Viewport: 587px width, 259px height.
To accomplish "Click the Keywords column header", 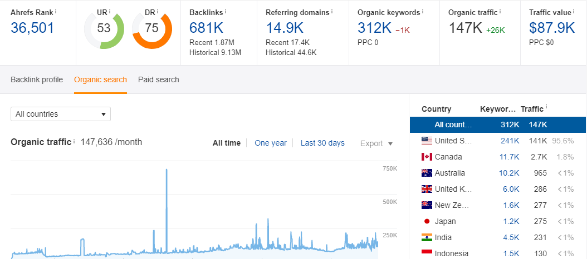I will point(498,109).
